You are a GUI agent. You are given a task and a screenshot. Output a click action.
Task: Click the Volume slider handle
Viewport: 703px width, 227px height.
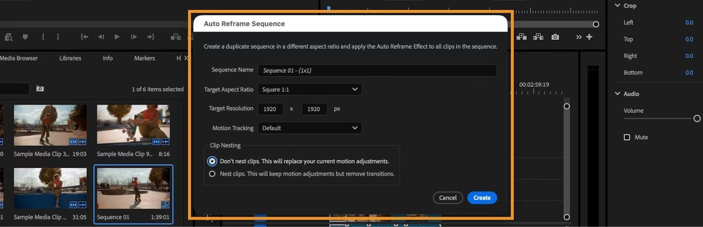tap(697, 118)
